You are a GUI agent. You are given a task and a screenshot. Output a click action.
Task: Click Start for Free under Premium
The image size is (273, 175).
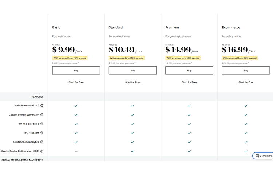click(189, 82)
